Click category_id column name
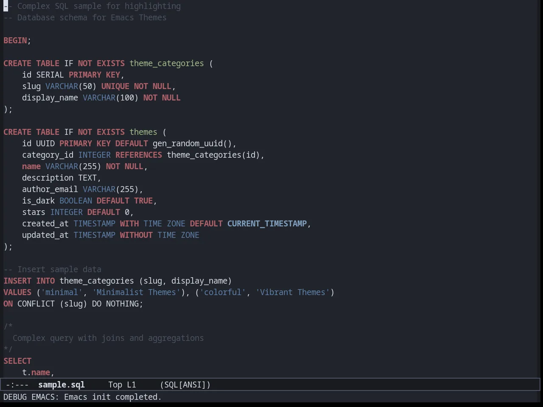543x407 pixels. [48, 155]
